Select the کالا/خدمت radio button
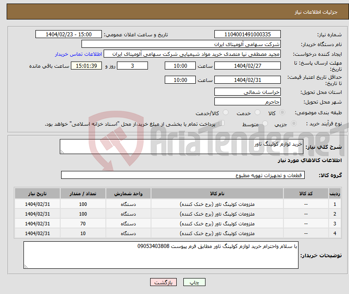This screenshot has height=294, width=349. click(226, 112)
